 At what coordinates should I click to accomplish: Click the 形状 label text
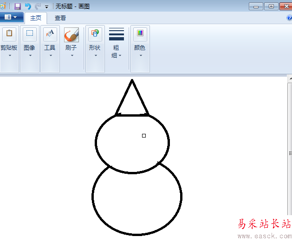tap(95, 48)
